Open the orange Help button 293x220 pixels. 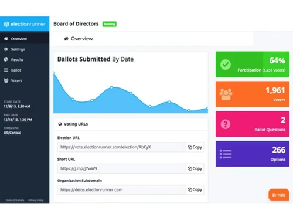pos(279,195)
